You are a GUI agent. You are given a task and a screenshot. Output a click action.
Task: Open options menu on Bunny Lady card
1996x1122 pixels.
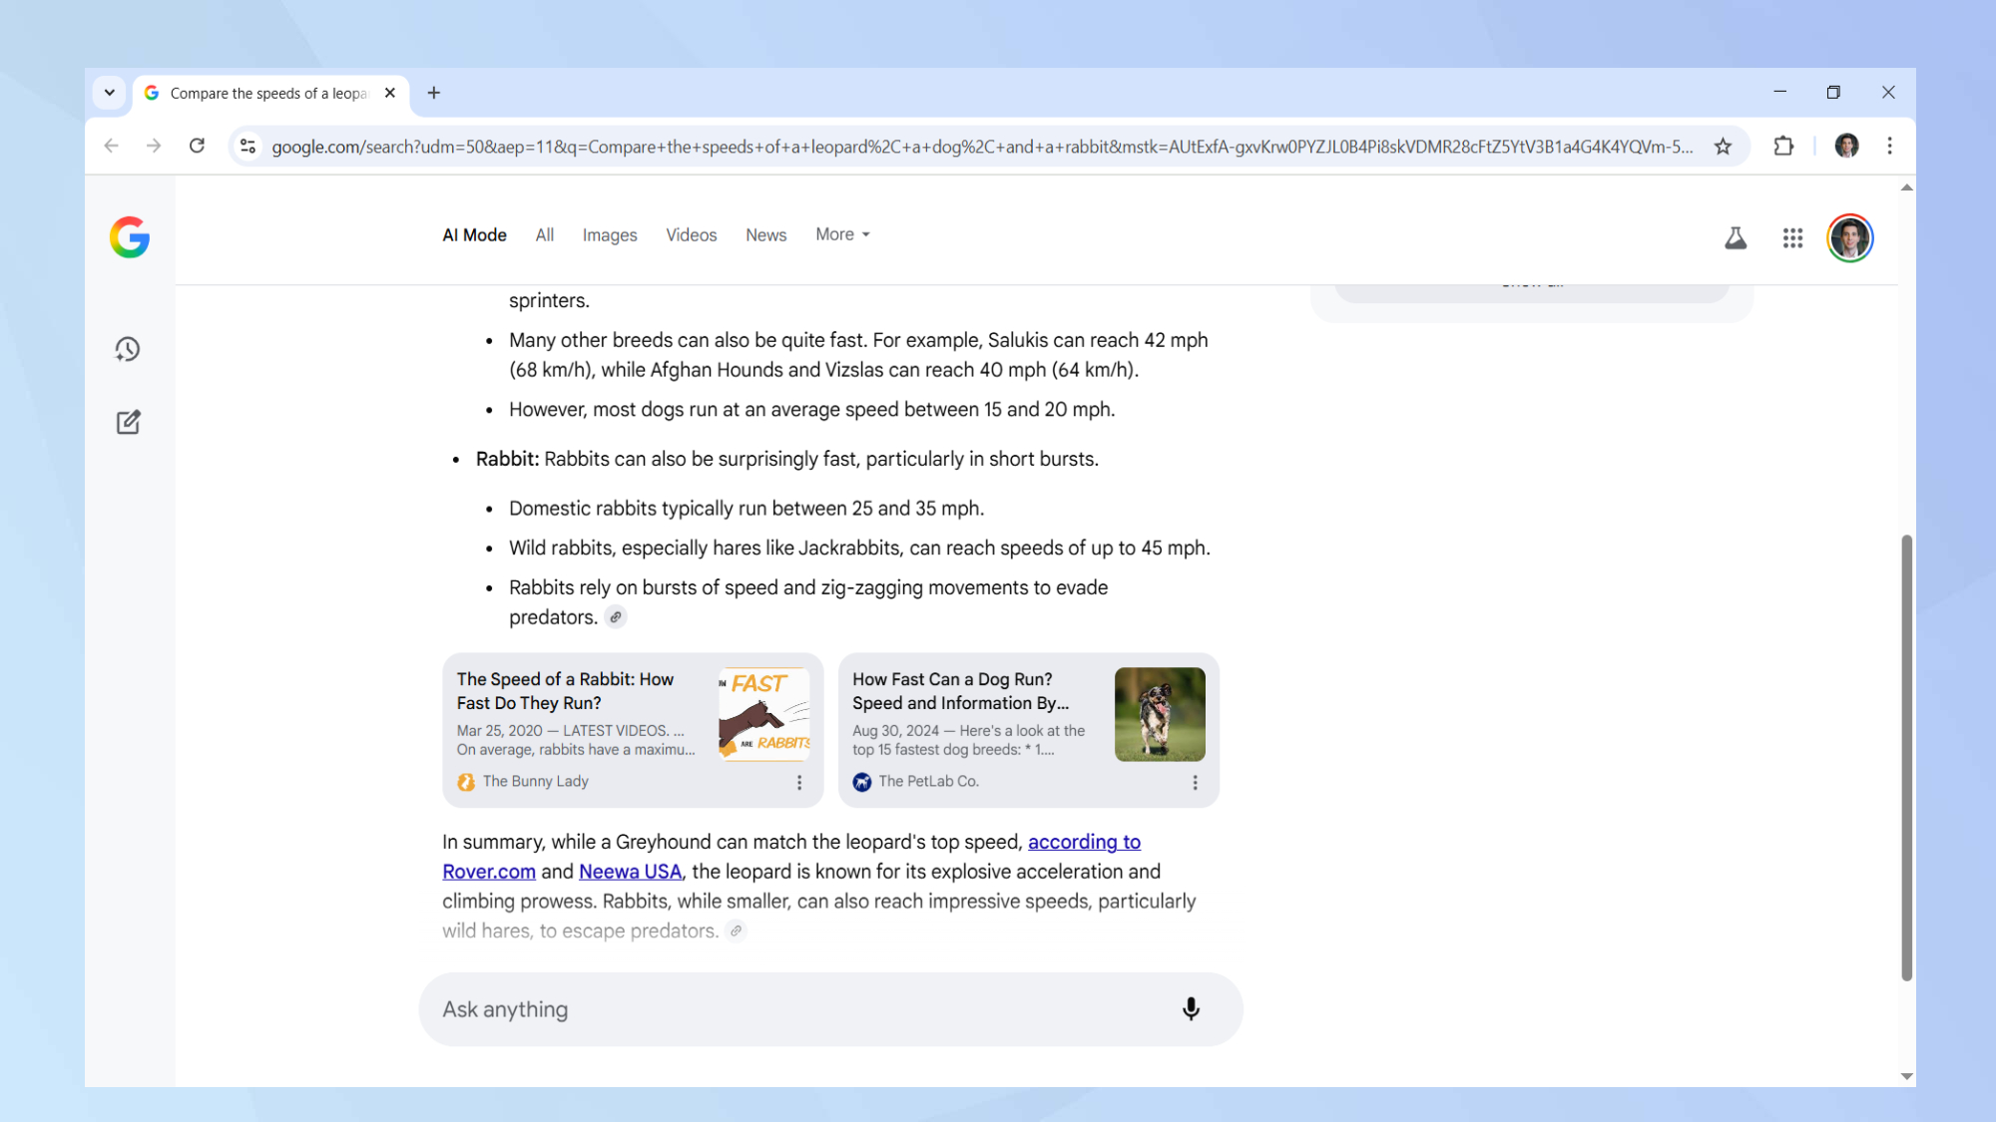click(x=799, y=783)
